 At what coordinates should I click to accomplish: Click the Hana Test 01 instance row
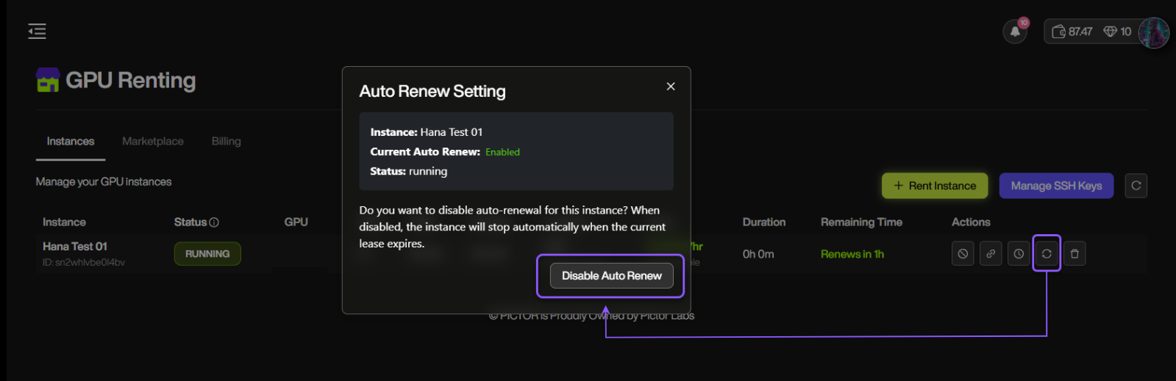75,247
